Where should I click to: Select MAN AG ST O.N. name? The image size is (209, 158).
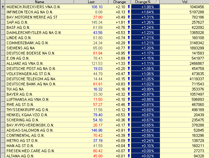20,146
